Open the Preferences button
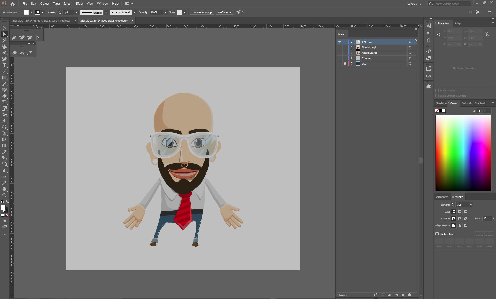 (224, 12)
